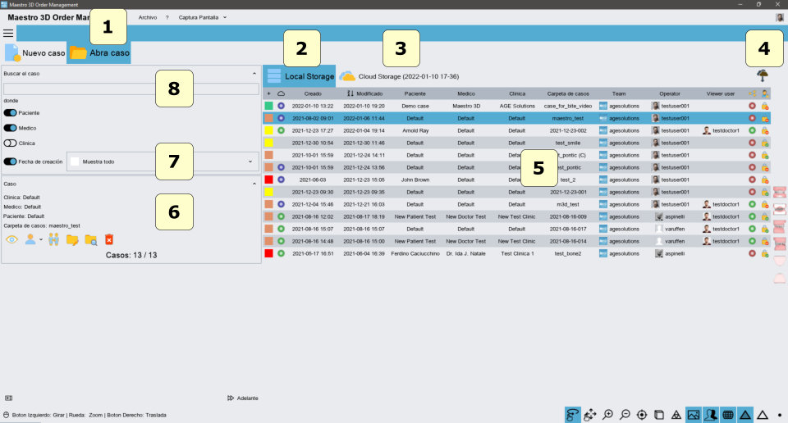This screenshot has height=423, width=788.
Task: Open the Archivo menu
Action: (148, 17)
